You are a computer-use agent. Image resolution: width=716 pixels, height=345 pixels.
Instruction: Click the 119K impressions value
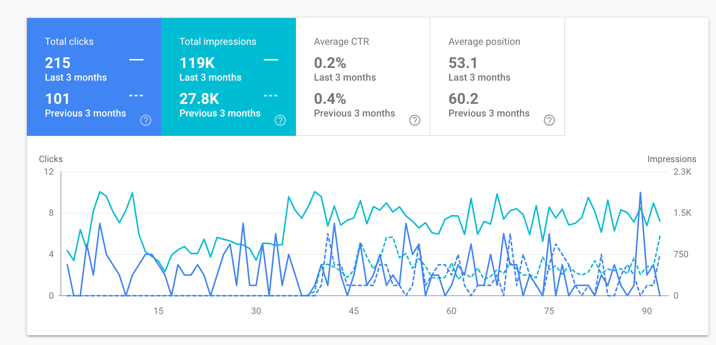(x=197, y=63)
